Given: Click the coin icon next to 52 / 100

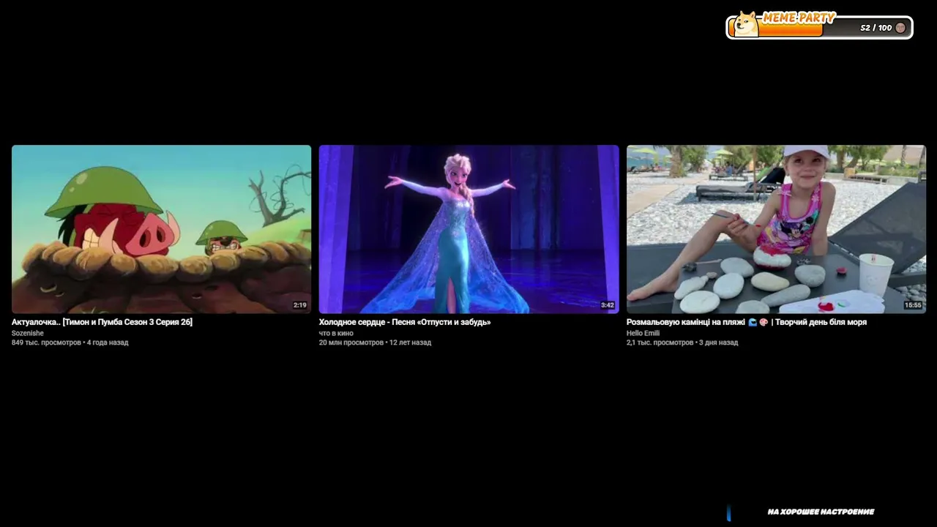Looking at the screenshot, I should click(900, 28).
